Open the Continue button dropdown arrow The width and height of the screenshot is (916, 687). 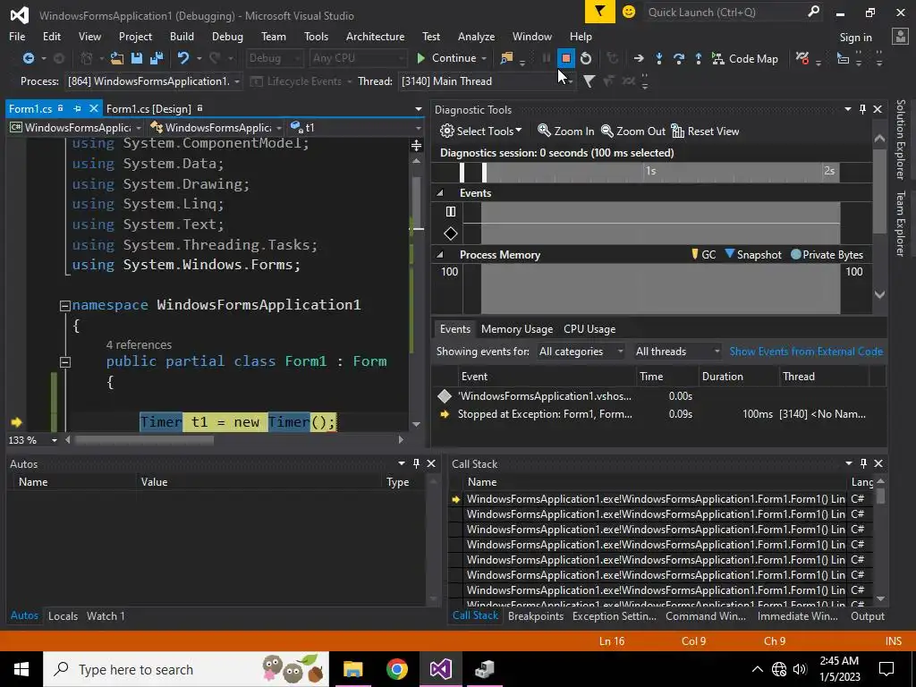(x=484, y=58)
